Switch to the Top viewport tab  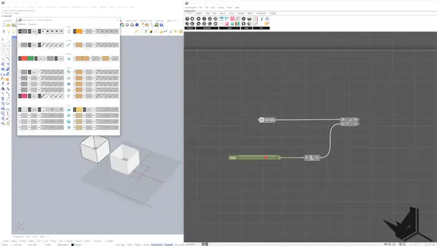(x=28, y=237)
